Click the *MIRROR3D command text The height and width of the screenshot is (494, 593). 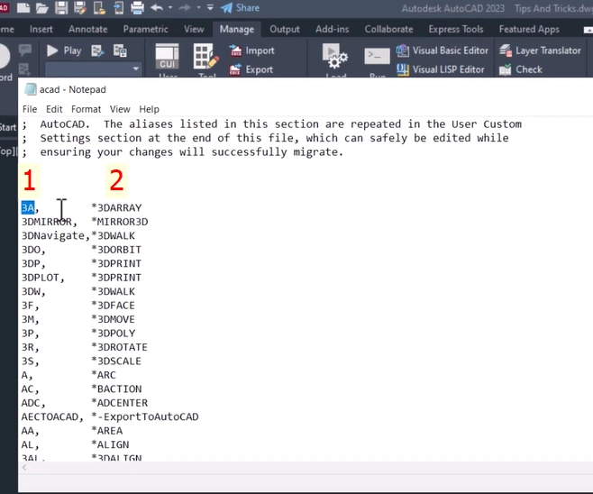coord(120,222)
